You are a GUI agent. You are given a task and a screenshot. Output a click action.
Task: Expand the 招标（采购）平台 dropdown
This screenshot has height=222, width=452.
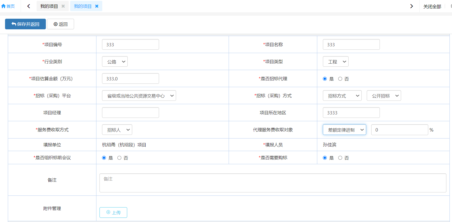pos(139,96)
